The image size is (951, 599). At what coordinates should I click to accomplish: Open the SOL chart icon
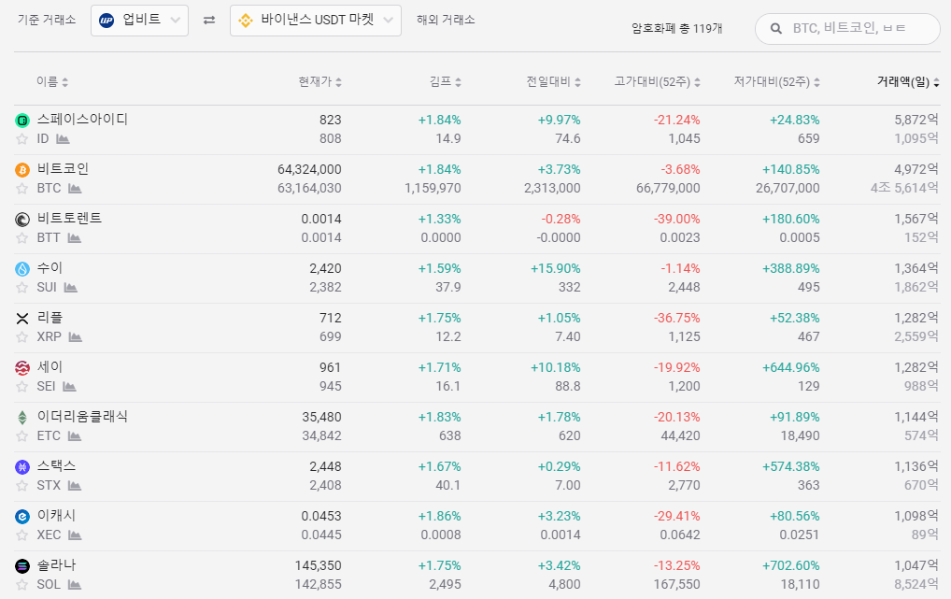(x=74, y=584)
